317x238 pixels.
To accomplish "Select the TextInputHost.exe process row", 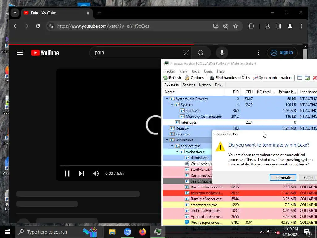I will click(x=240, y=210).
